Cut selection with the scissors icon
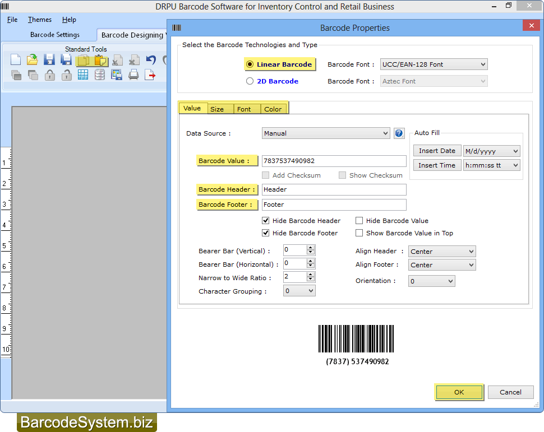The image size is (544, 432). tap(117, 61)
